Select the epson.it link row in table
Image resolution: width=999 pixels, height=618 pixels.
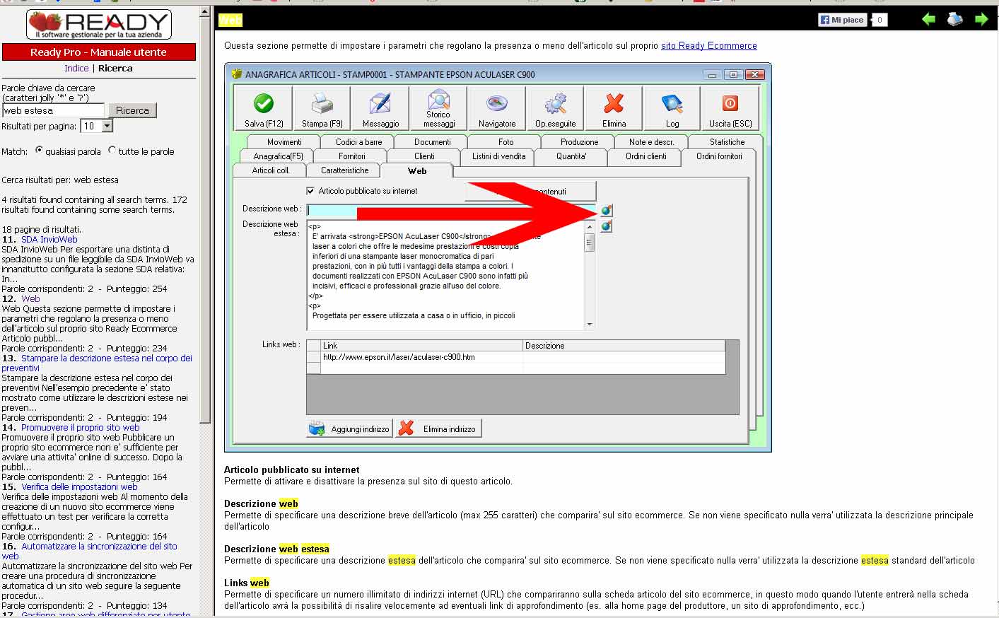(516, 357)
